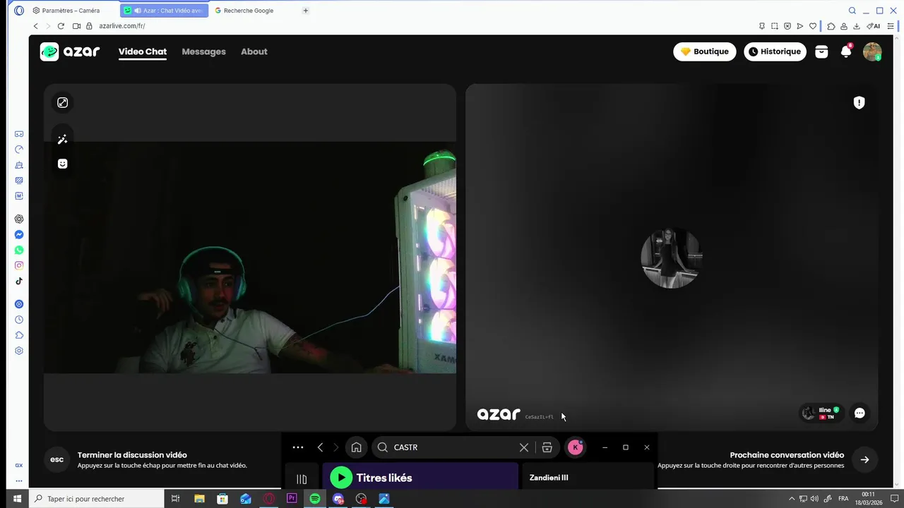This screenshot has width=904, height=508.
Task: Open the Boutique gem shop
Action: [704, 52]
